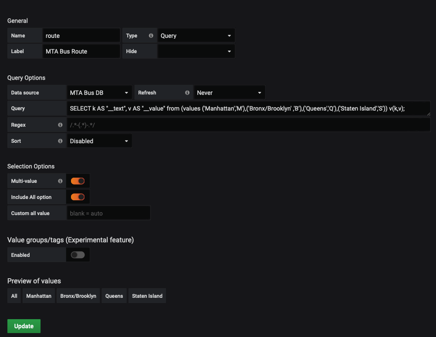The image size is (436, 337).
Task: Click the Staten Island preview value
Action: point(147,296)
